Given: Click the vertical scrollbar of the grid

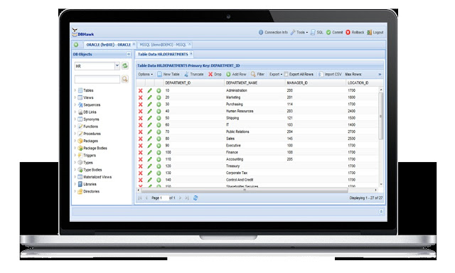Looking at the screenshot, I should pos(381,116).
